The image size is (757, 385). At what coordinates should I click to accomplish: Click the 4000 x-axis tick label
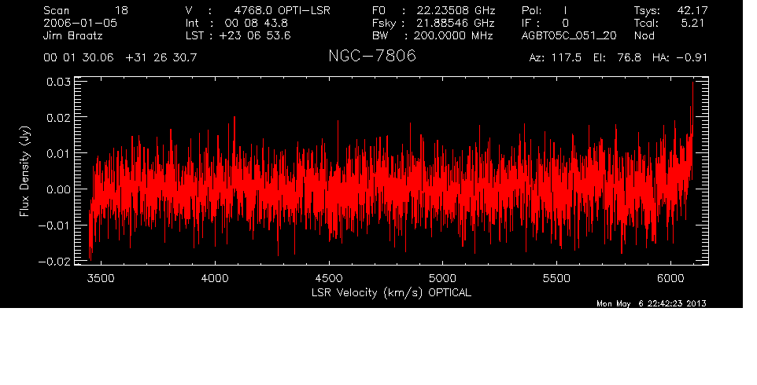point(214,278)
